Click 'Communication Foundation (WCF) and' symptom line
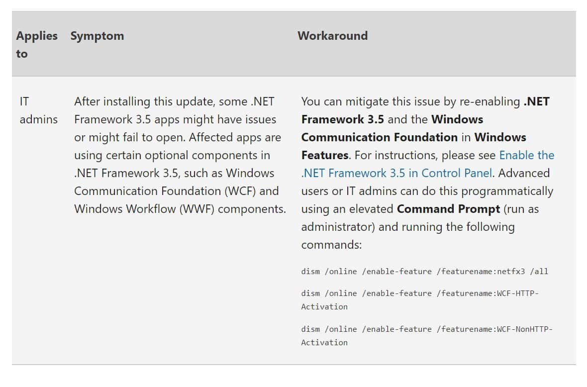Image resolution: width=587 pixels, height=387 pixels. 176,191
